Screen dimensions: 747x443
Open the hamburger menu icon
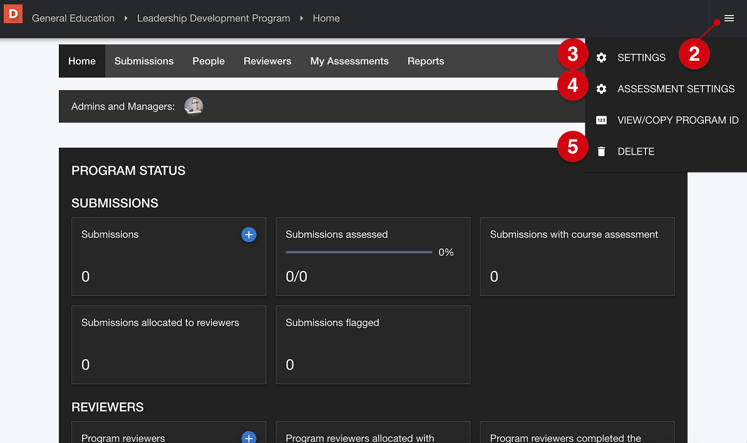click(729, 18)
